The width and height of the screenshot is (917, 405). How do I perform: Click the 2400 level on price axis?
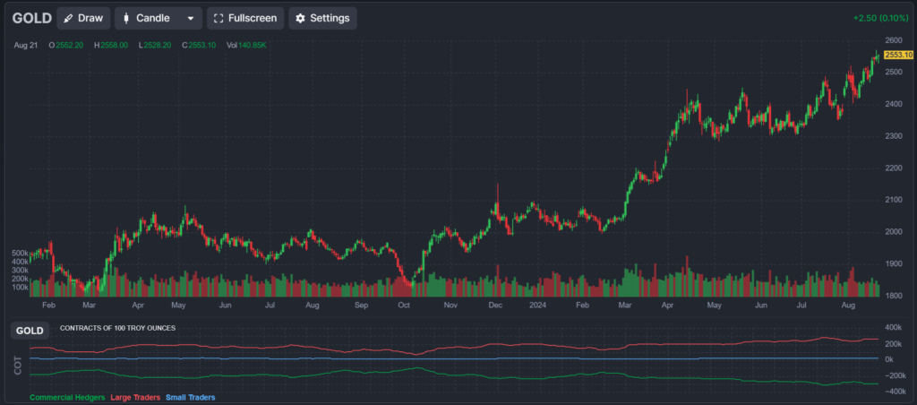tap(893, 104)
